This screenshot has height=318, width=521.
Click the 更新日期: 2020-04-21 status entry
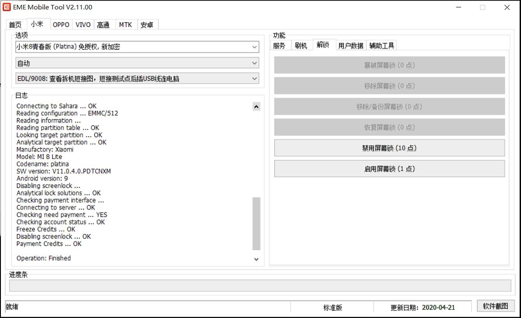pyautogui.click(x=423, y=308)
